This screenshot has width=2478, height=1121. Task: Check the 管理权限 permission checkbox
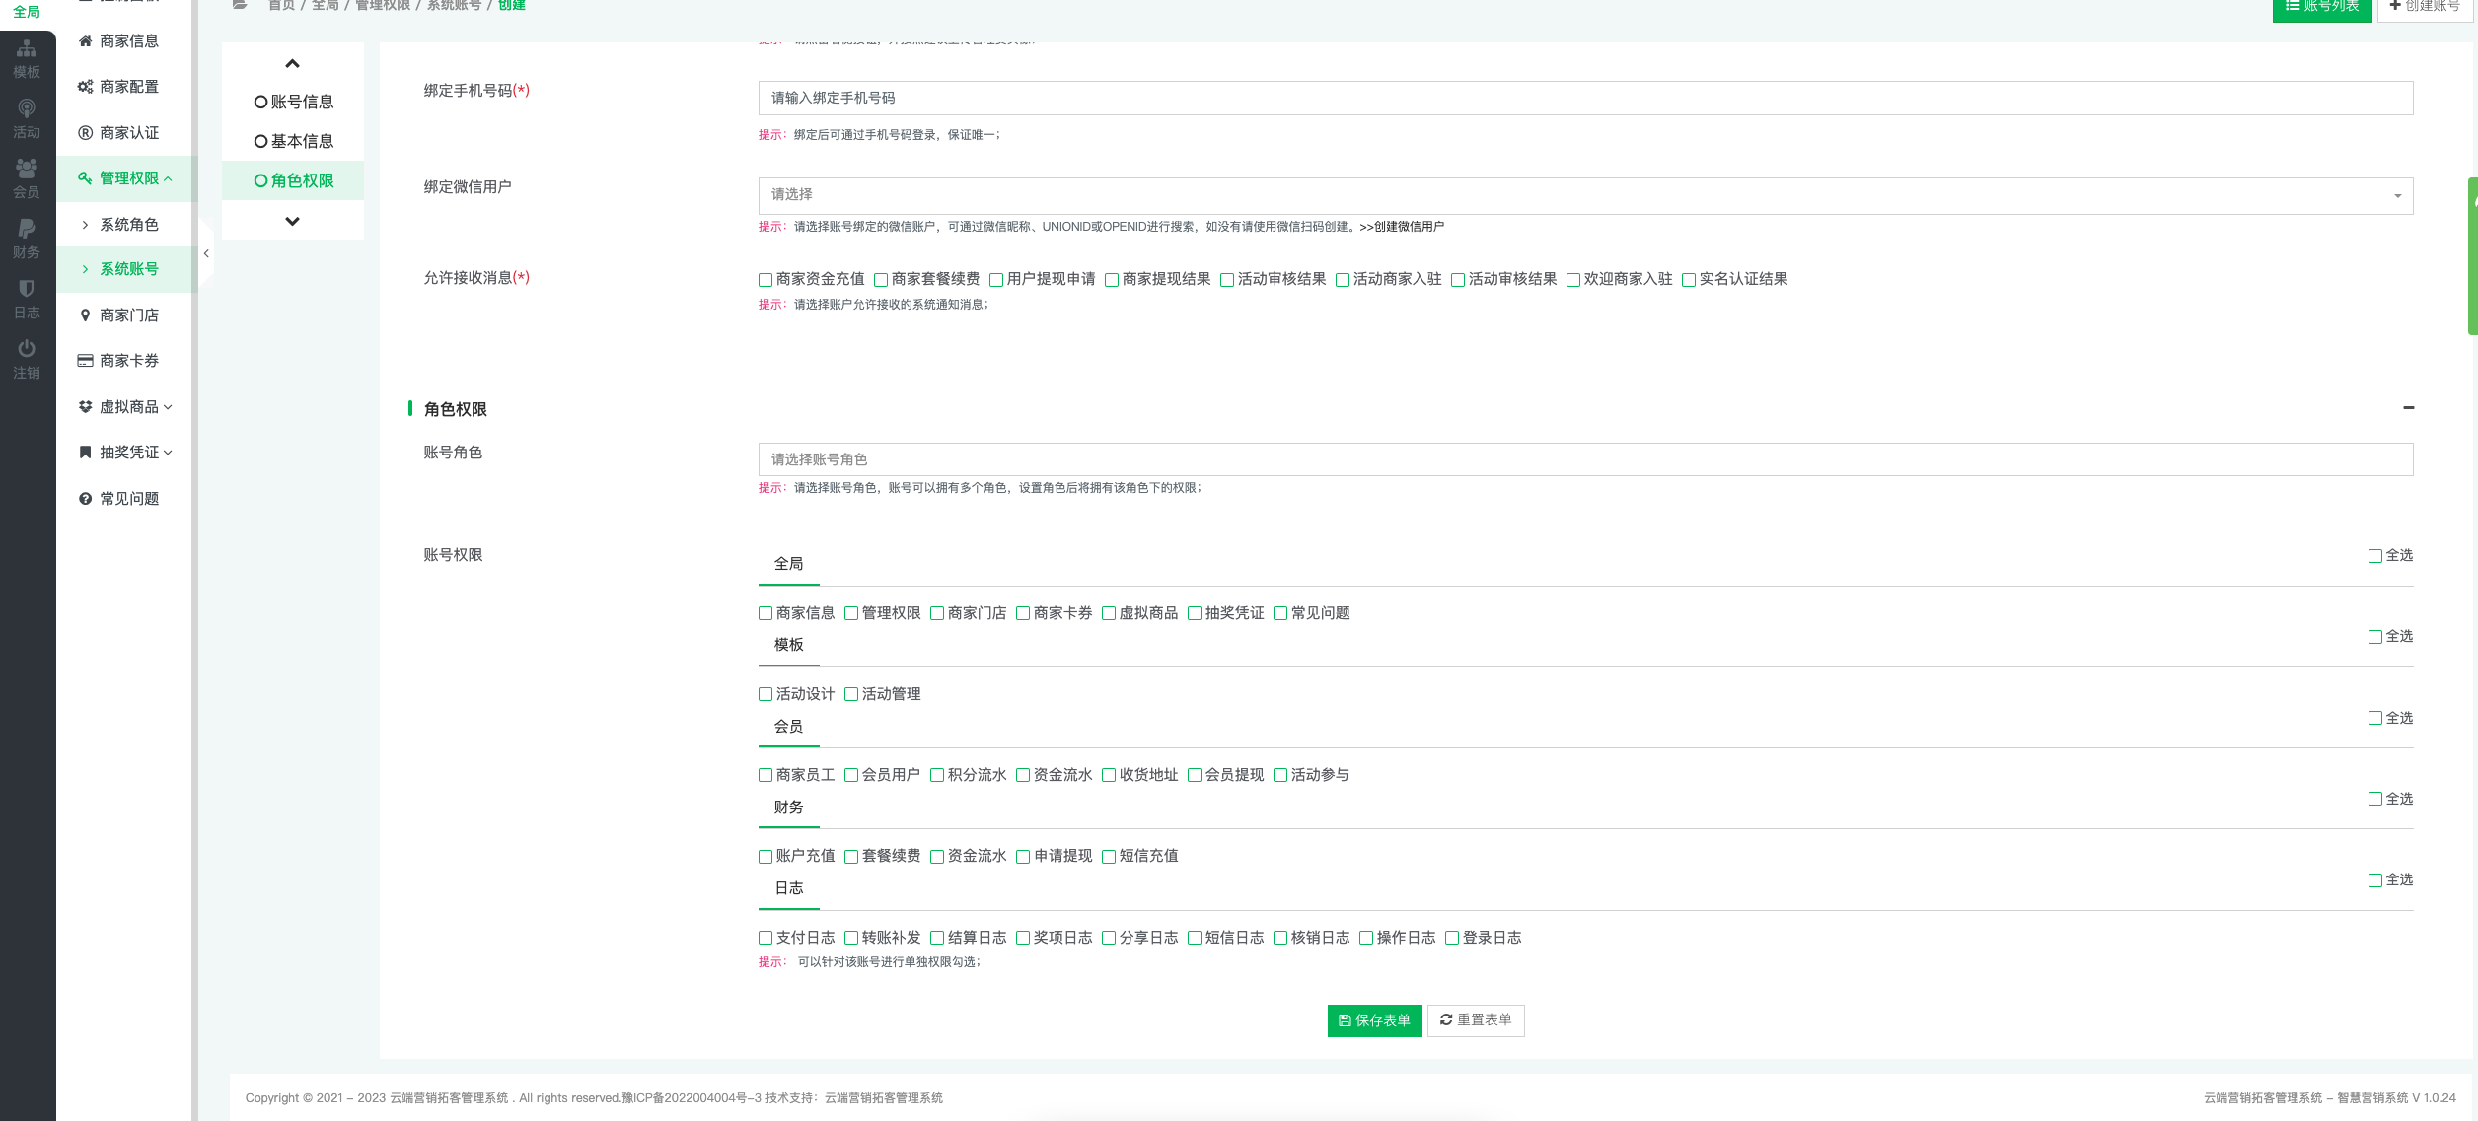point(851,613)
